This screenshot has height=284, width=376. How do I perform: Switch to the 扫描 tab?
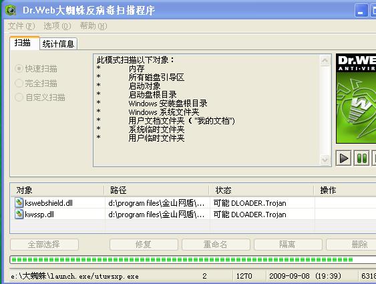[x=25, y=43]
